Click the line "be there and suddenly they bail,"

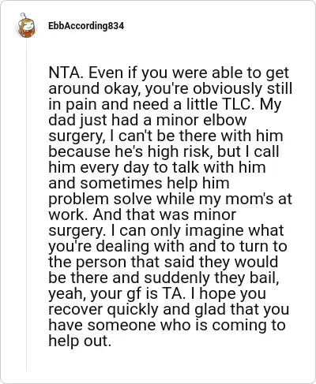(x=164, y=278)
